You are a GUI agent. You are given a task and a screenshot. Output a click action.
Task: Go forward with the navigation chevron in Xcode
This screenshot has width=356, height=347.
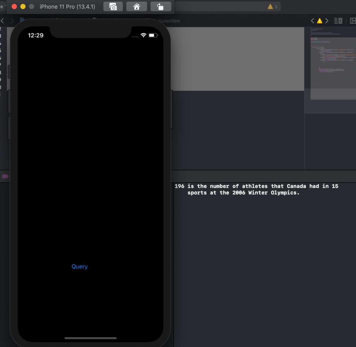(12, 21)
